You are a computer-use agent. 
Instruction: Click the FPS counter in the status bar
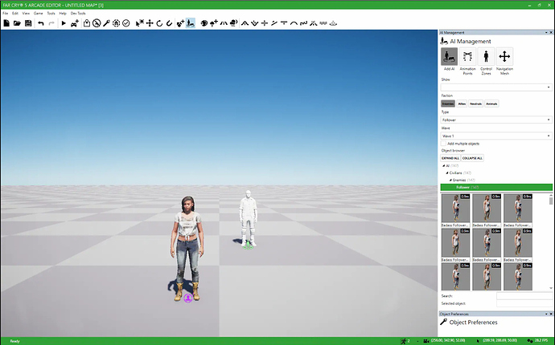point(540,341)
